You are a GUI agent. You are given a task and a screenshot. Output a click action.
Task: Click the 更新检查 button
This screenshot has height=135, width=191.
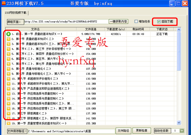click(x=142, y=131)
